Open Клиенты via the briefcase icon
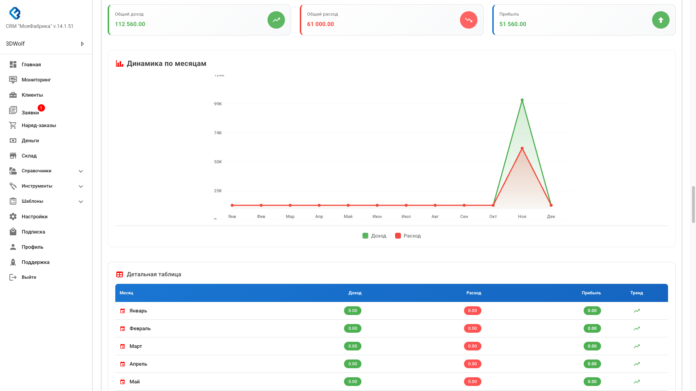The image size is (696, 391). pyautogui.click(x=13, y=95)
